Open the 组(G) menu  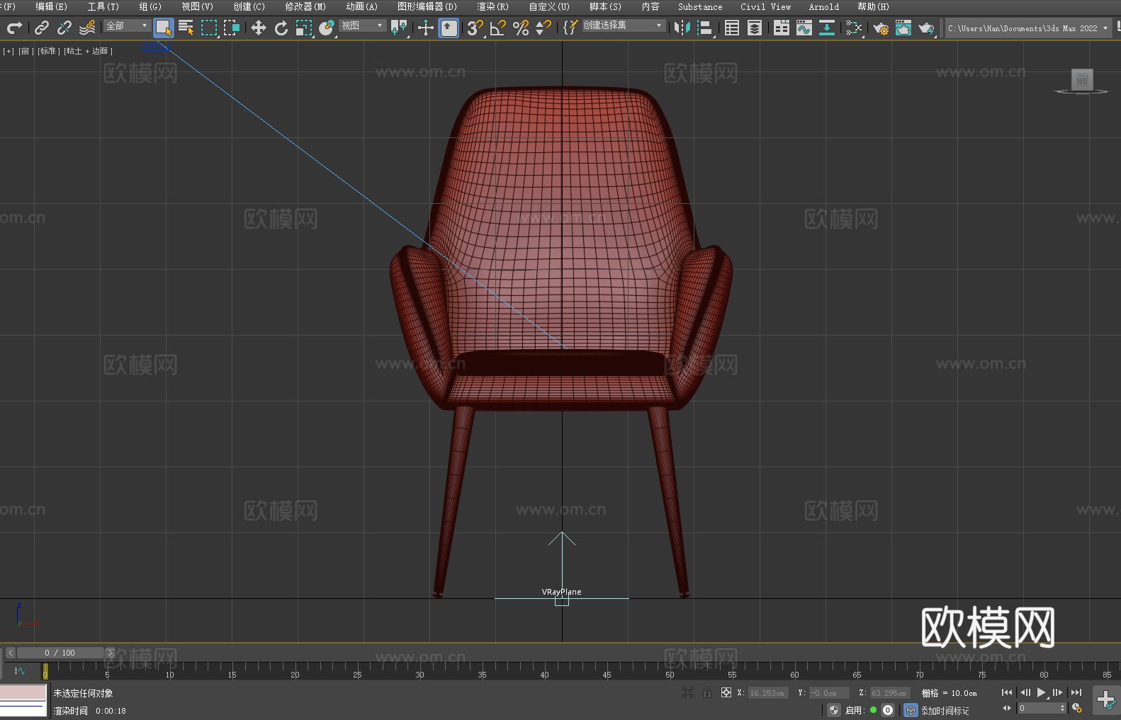click(x=150, y=6)
